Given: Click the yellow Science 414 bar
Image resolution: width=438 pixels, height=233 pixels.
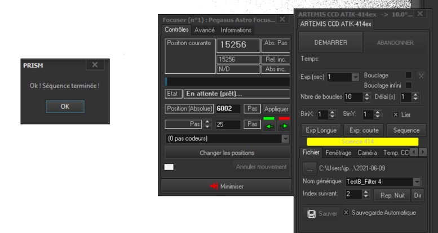Looking at the screenshot, I should (361, 142).
